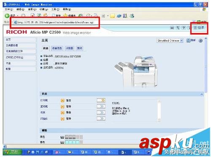
Task: Show printer details with the 打印机 arrow button
Action: click(x=101, y=100)
